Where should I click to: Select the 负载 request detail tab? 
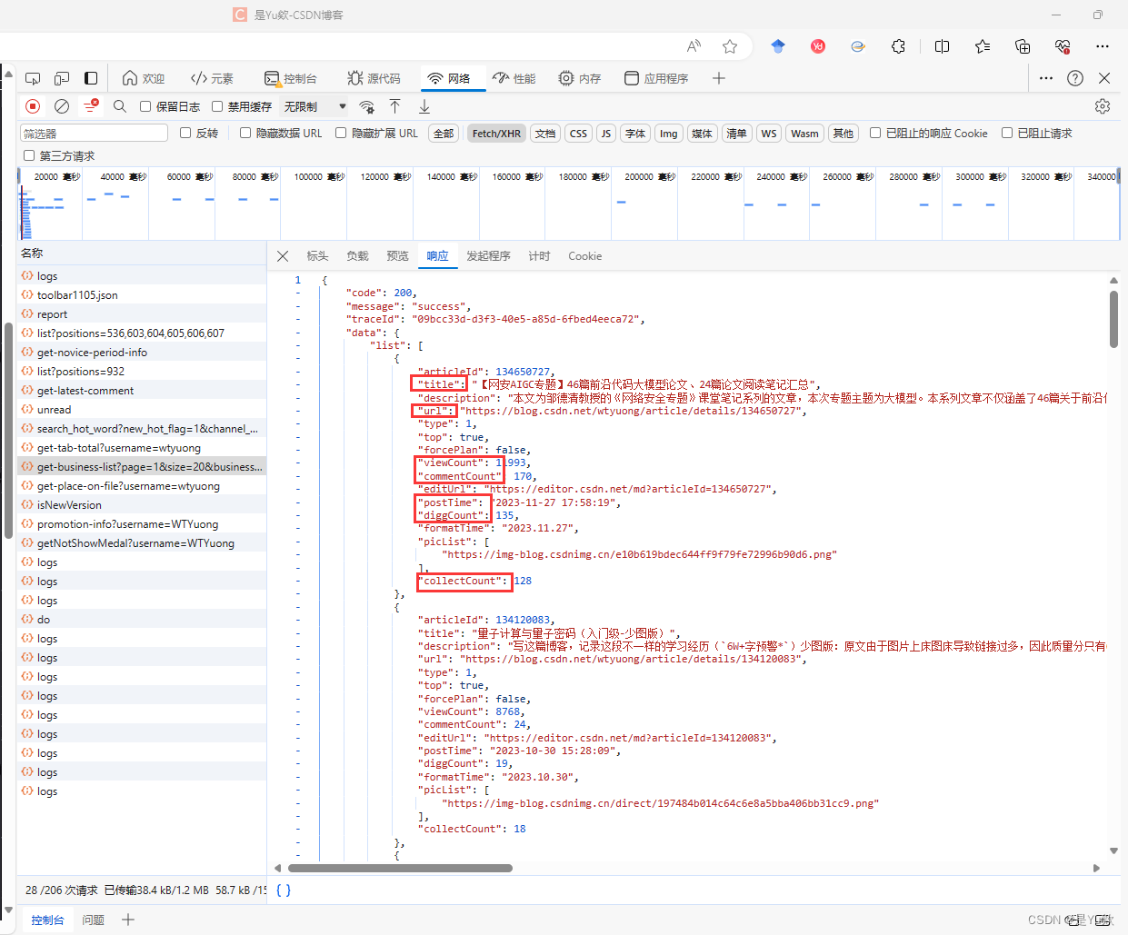(x=358, y=256)
